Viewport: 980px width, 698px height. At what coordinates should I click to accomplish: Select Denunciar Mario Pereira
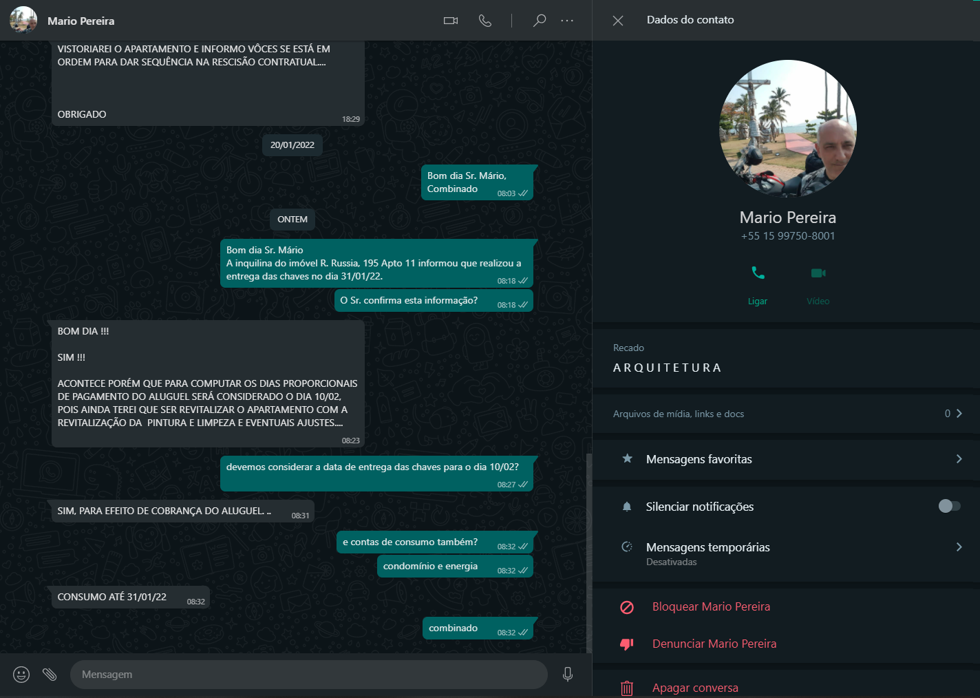point(714,644)
